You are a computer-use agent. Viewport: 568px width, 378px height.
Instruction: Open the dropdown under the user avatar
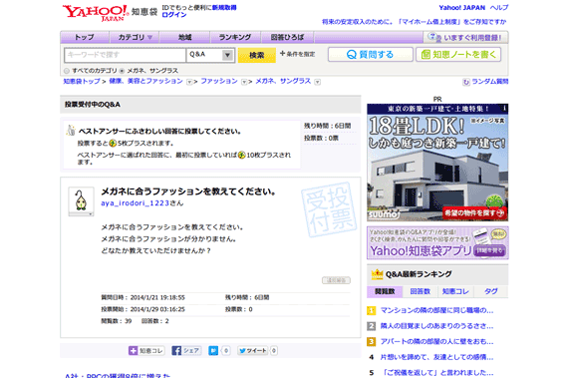81,214
